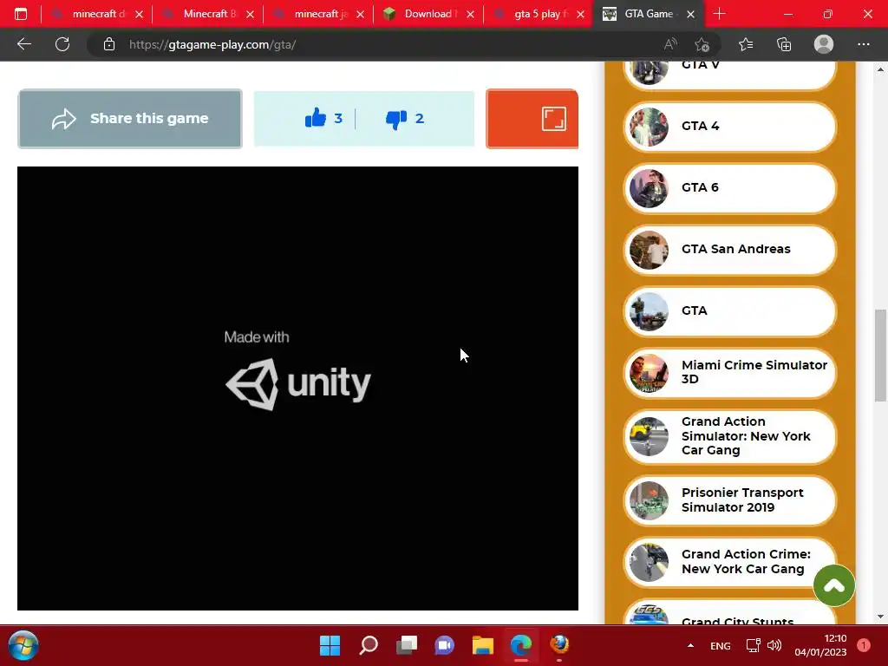Open the GTA 4 game link
The image size is (888, 666).
[730, 127]
